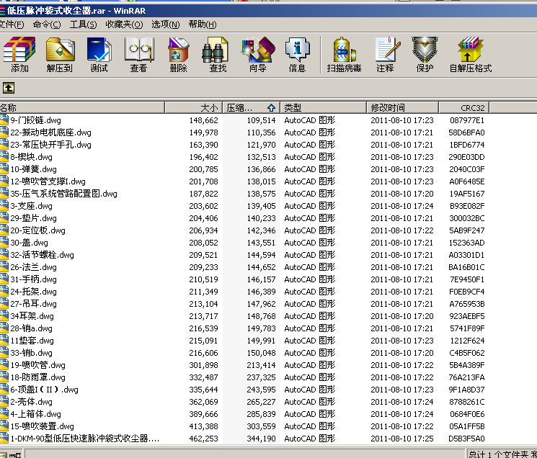The height and width of the screenshot is (458, 537).
Task: Sort by Size (大小) column header
Action: click(x=194, y=108)
